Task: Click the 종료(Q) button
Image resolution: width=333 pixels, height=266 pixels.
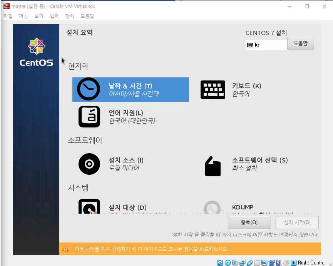Action: [249, 222]
